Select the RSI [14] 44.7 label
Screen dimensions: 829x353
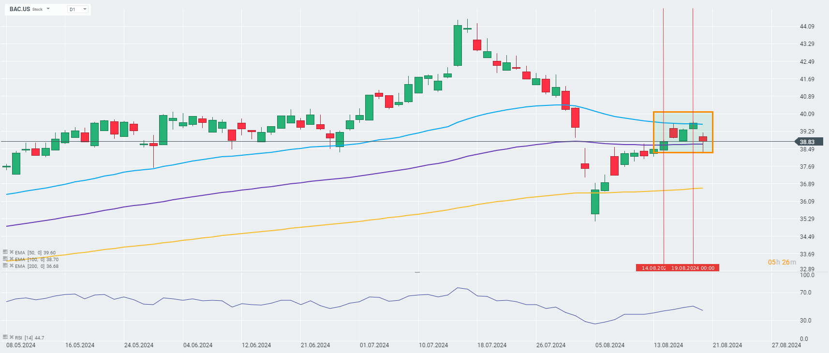point(30,338)
